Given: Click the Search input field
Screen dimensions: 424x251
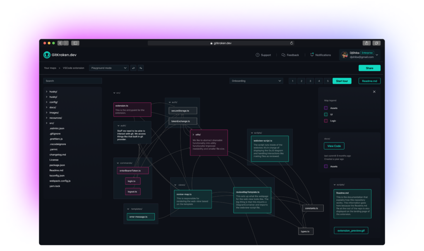Looking at the screenshot, I should click(72, 81).
